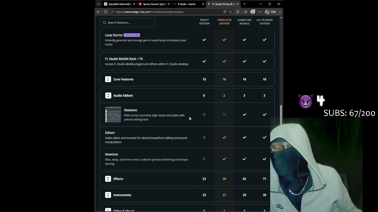
Task: Open the tab search dropdown arrow
Action: click(x=98, y=4)
